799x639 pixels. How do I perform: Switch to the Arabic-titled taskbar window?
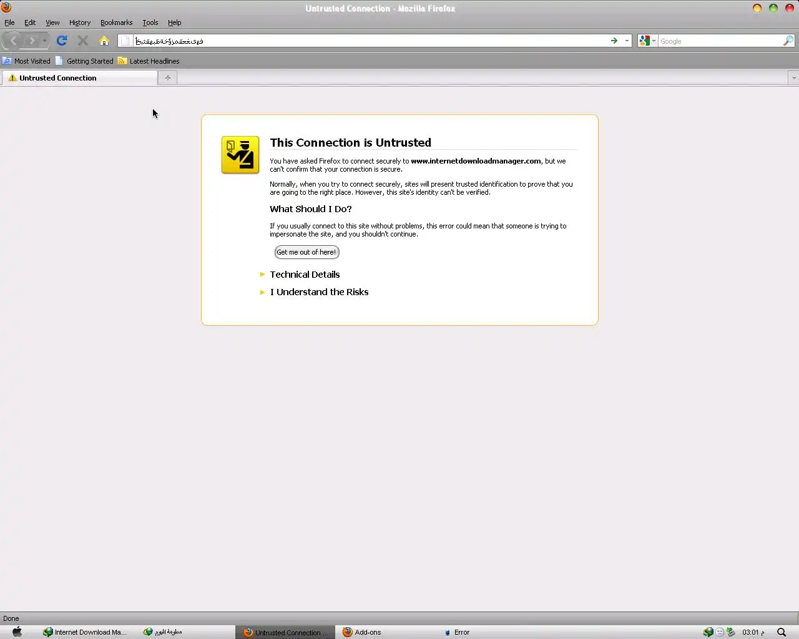(x=162, y=632)
